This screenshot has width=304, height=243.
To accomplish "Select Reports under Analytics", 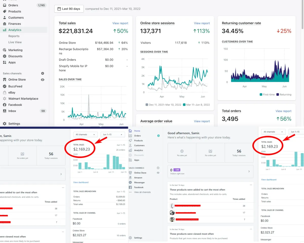I will 14,36.
